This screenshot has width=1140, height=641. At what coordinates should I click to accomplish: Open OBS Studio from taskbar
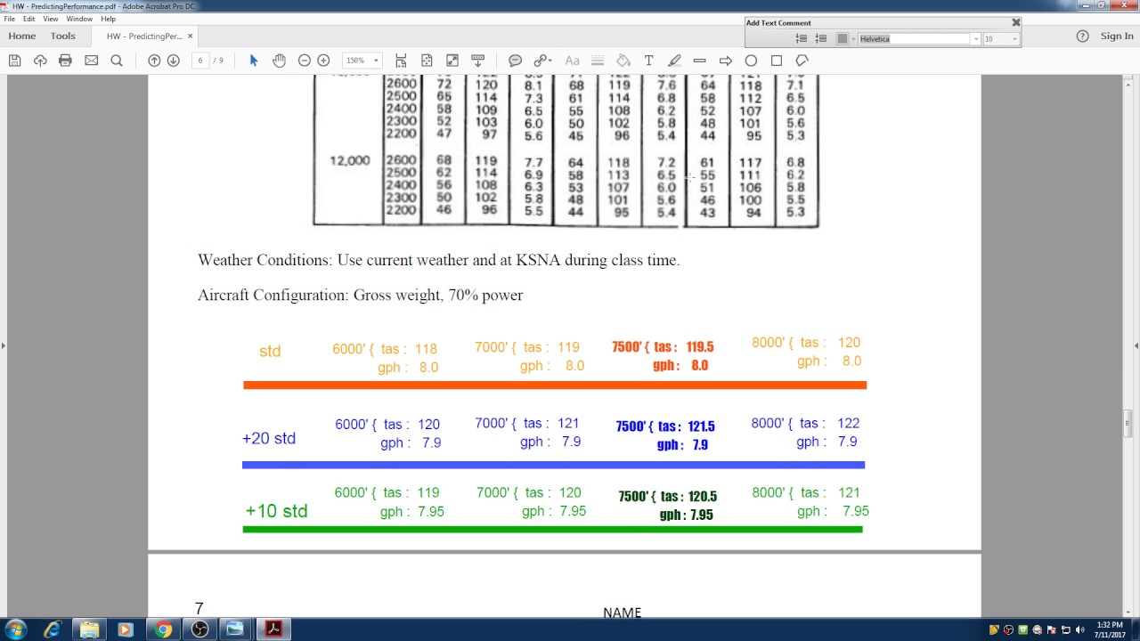click(x=199, y=629)
